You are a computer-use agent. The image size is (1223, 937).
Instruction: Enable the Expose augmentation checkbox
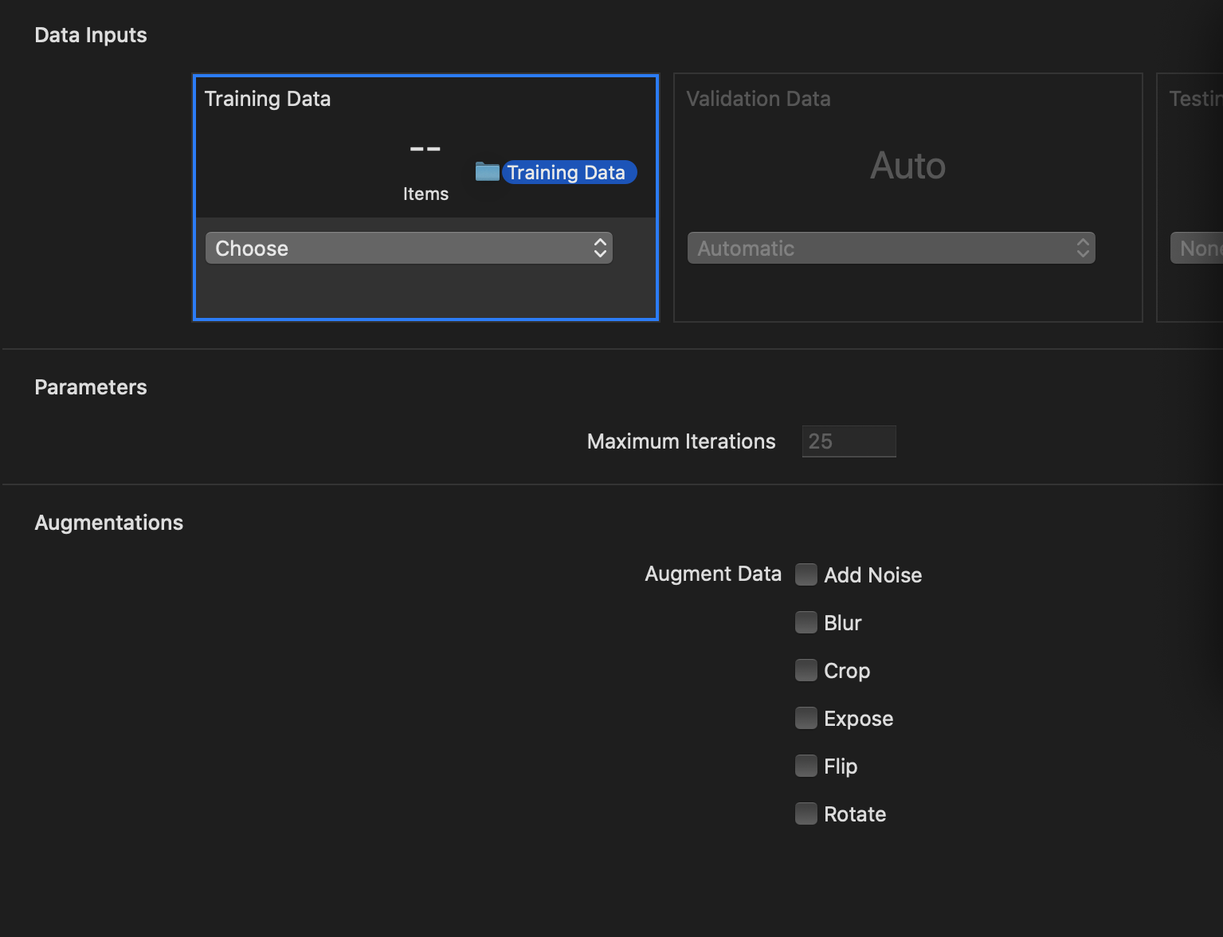tap(806, 718)
